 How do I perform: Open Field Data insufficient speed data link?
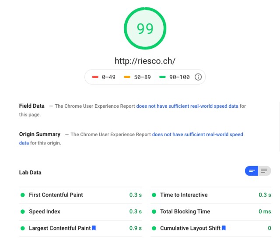[x=187, y=106]
